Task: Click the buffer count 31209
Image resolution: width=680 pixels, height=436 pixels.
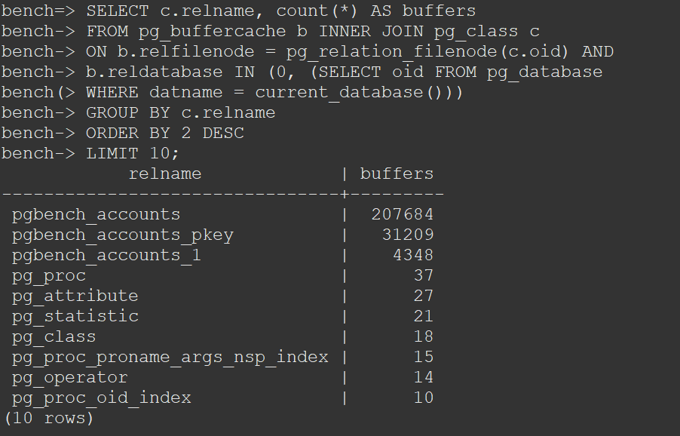Action: [x=408, y=235]
